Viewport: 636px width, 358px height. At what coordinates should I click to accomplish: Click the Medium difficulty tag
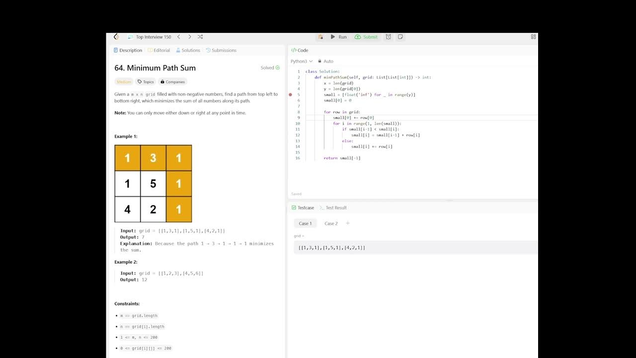pyautogui.click(x=124, y=82)
